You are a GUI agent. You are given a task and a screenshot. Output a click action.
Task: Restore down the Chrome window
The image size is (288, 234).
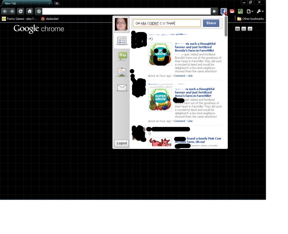tap(250, 2)
